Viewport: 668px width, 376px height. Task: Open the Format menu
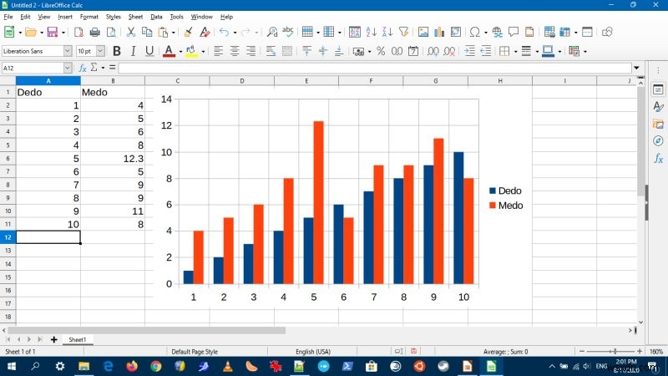pyautogui.click(x=89, y=17)
